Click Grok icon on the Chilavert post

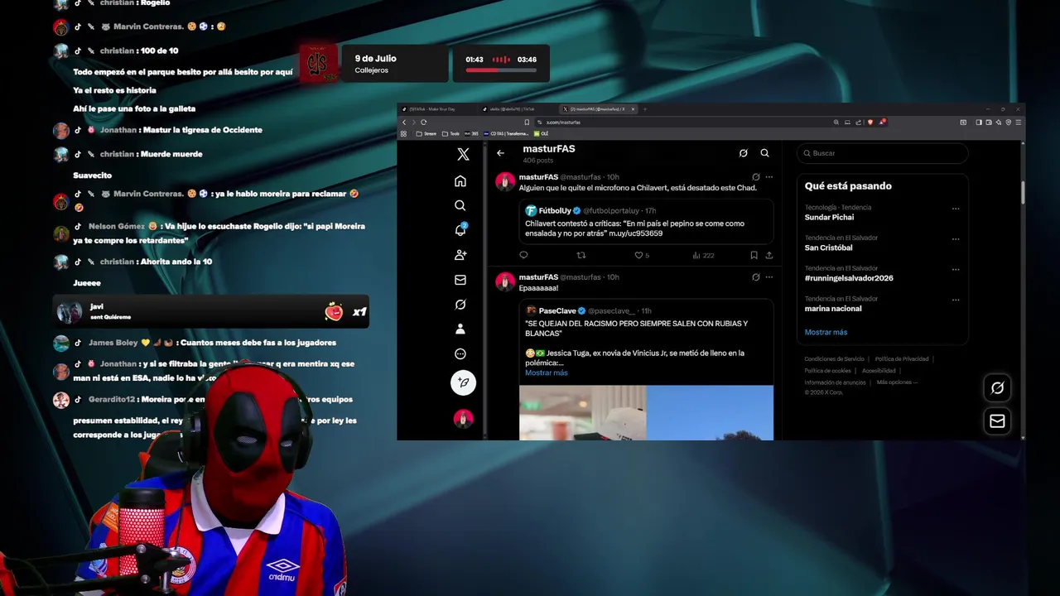click(x=756, y=177)
